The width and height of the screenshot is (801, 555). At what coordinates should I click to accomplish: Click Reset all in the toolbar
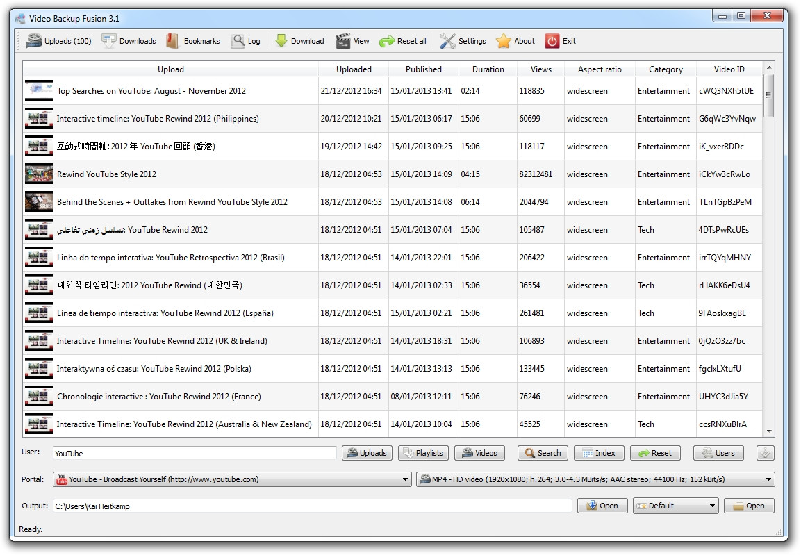pos(403,41)
